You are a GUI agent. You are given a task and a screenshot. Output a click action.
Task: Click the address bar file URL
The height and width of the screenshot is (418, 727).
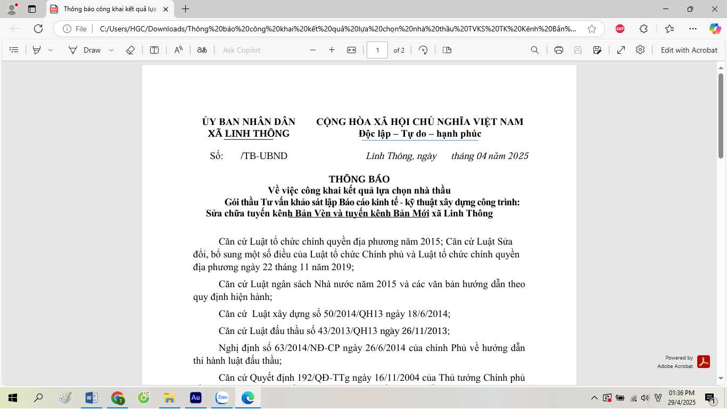(x=338, y=29)
